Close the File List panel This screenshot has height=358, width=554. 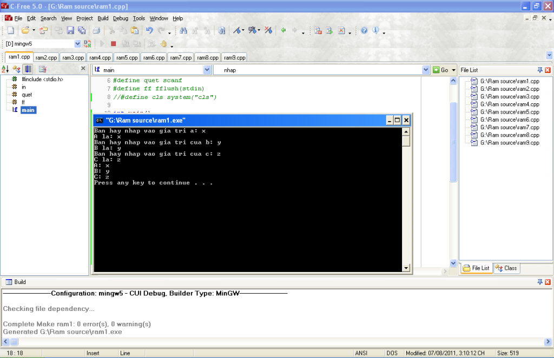(548, 70)
